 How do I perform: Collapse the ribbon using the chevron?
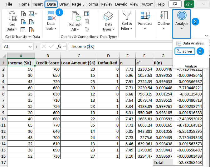click(206, 35)
